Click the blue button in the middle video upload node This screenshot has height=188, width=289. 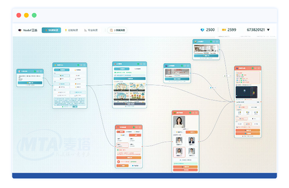(x=177, y=79)
